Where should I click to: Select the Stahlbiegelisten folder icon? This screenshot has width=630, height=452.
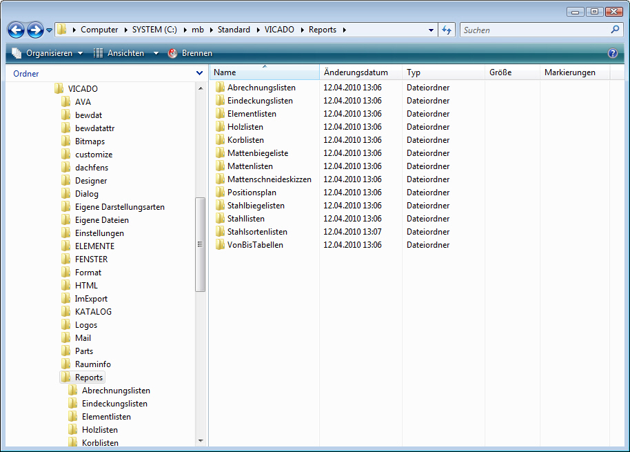(x=220, y=206)
